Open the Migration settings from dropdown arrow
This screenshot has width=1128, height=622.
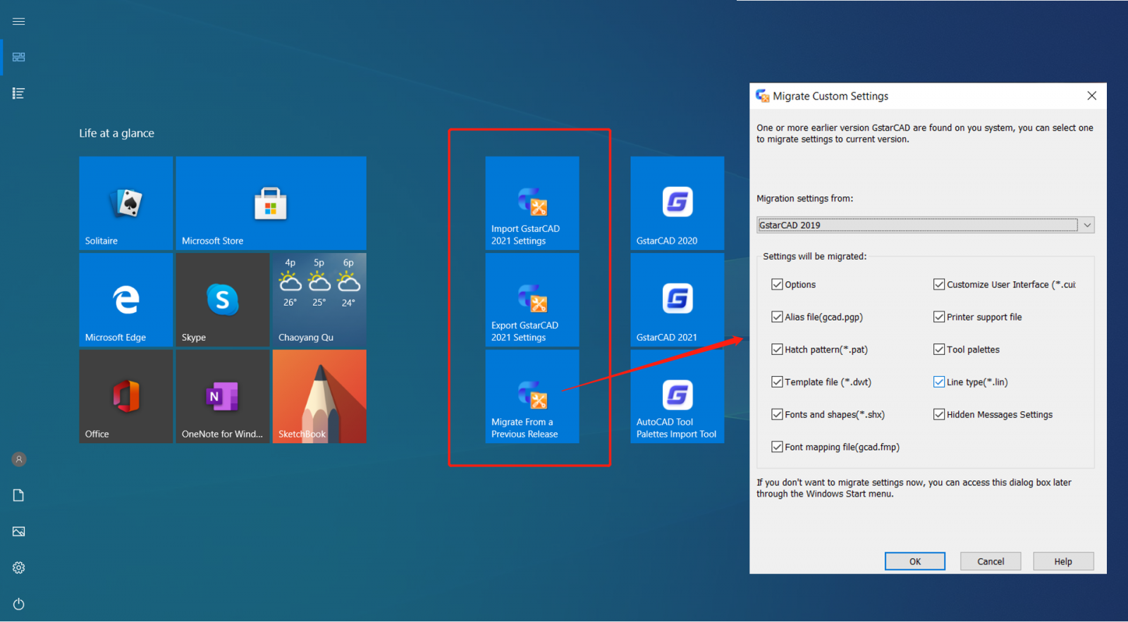click(1087, 225)
